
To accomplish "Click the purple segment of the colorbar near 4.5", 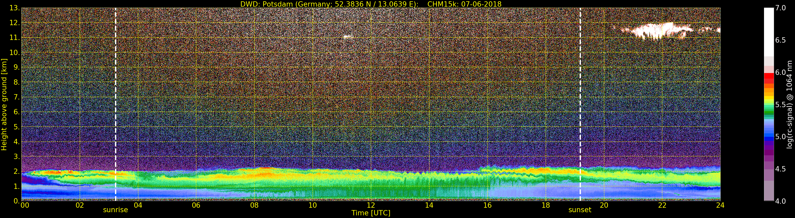I will click(769, 166).
